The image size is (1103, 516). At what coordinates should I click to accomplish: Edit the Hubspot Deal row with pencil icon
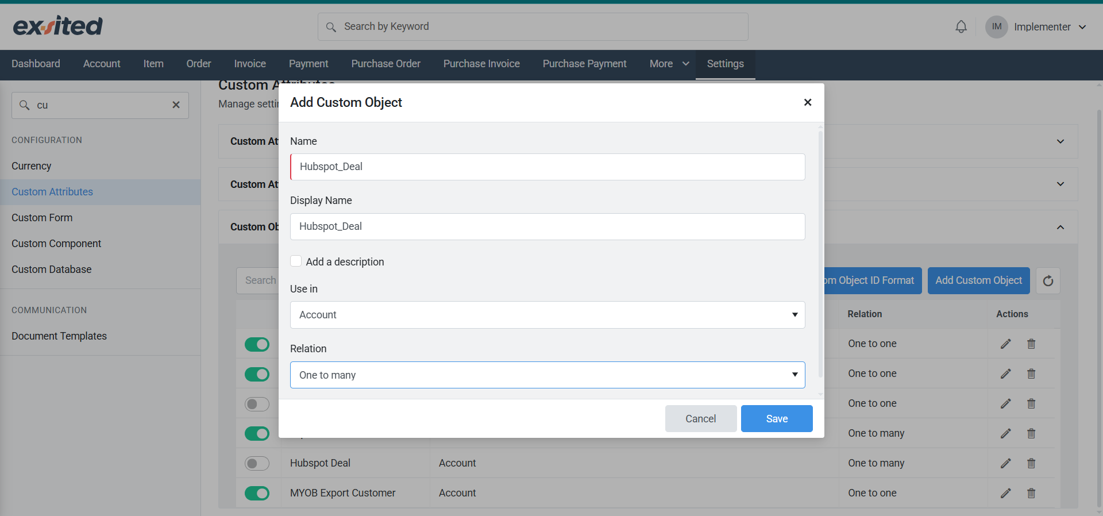click(x=1005, y=463)
